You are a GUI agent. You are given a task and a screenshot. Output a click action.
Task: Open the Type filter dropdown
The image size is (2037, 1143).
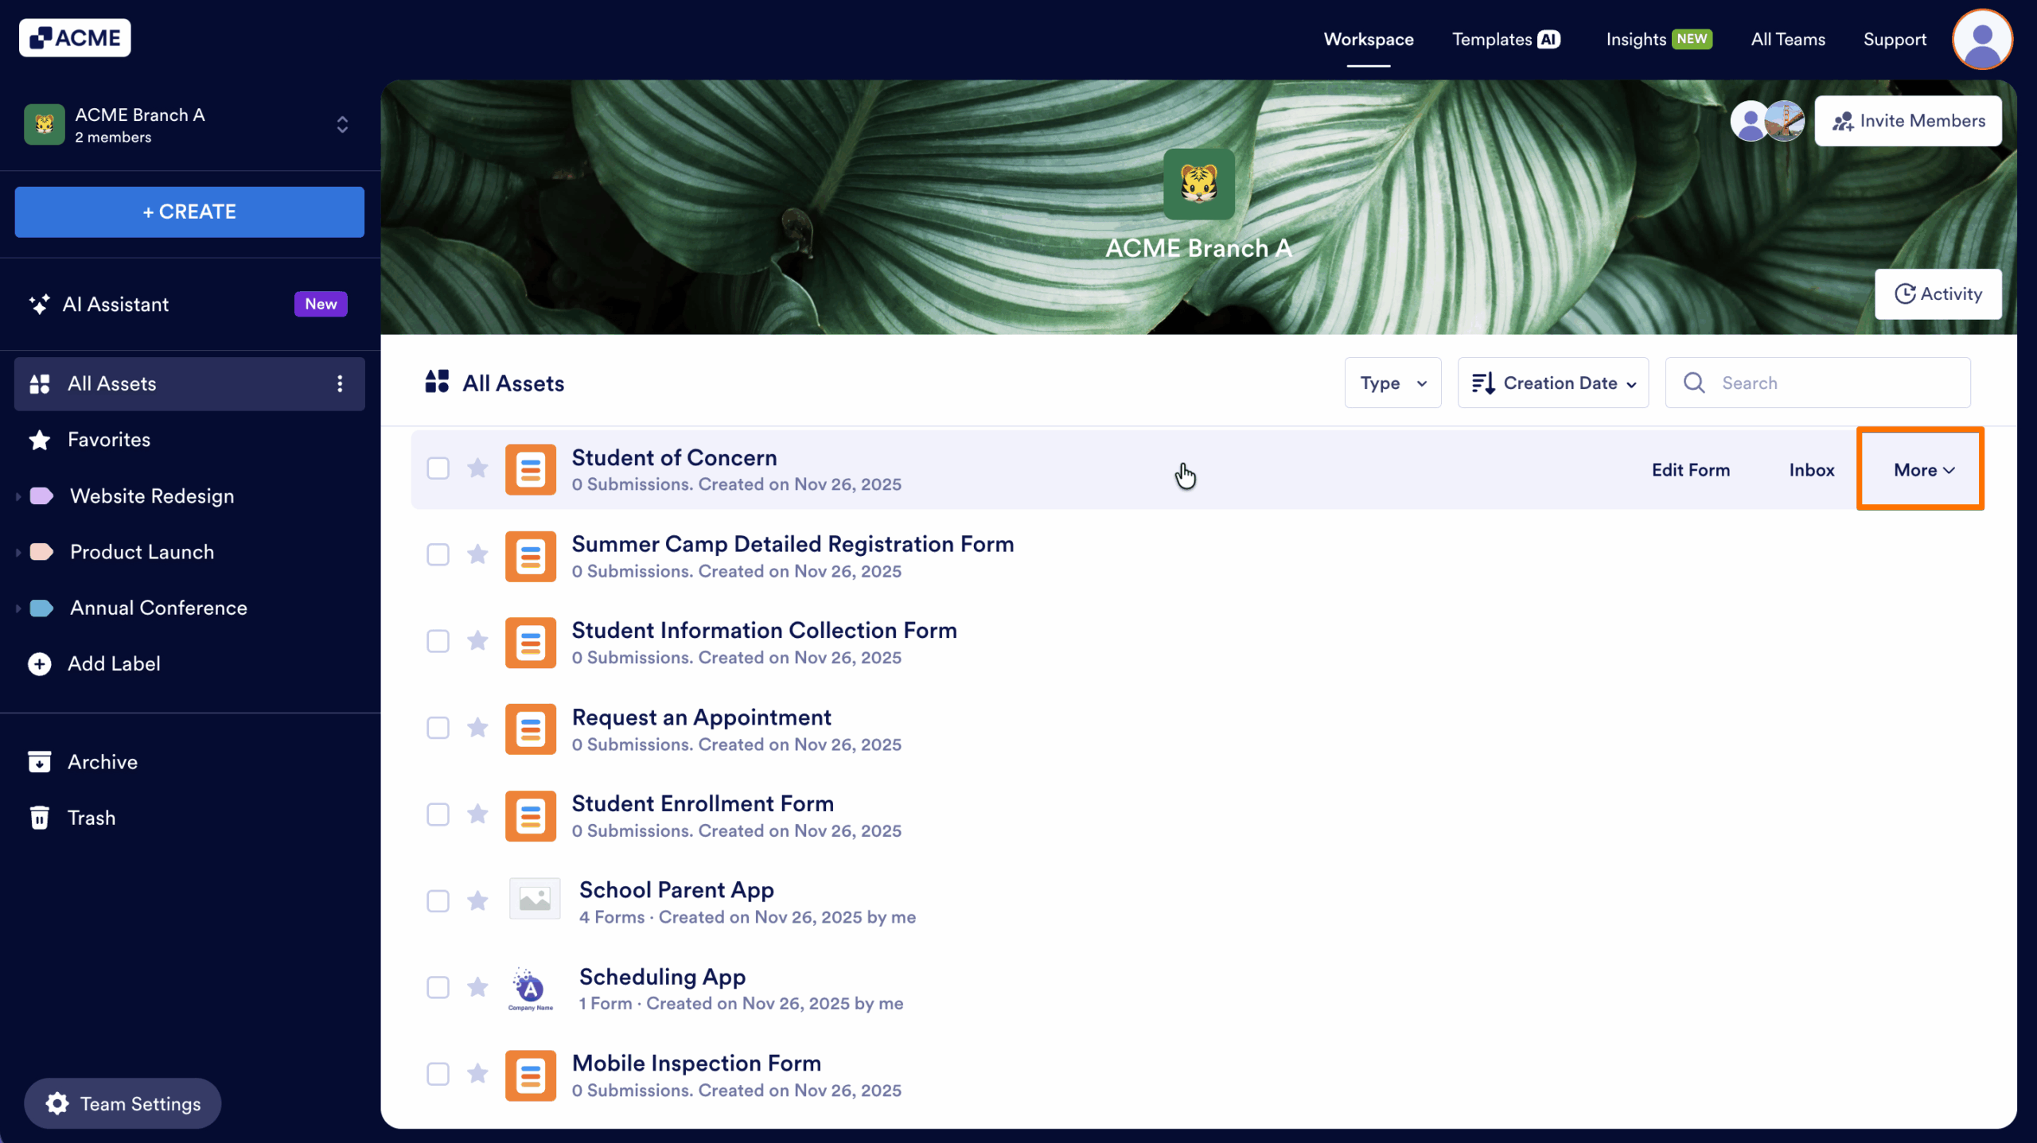coord(1392,383)
